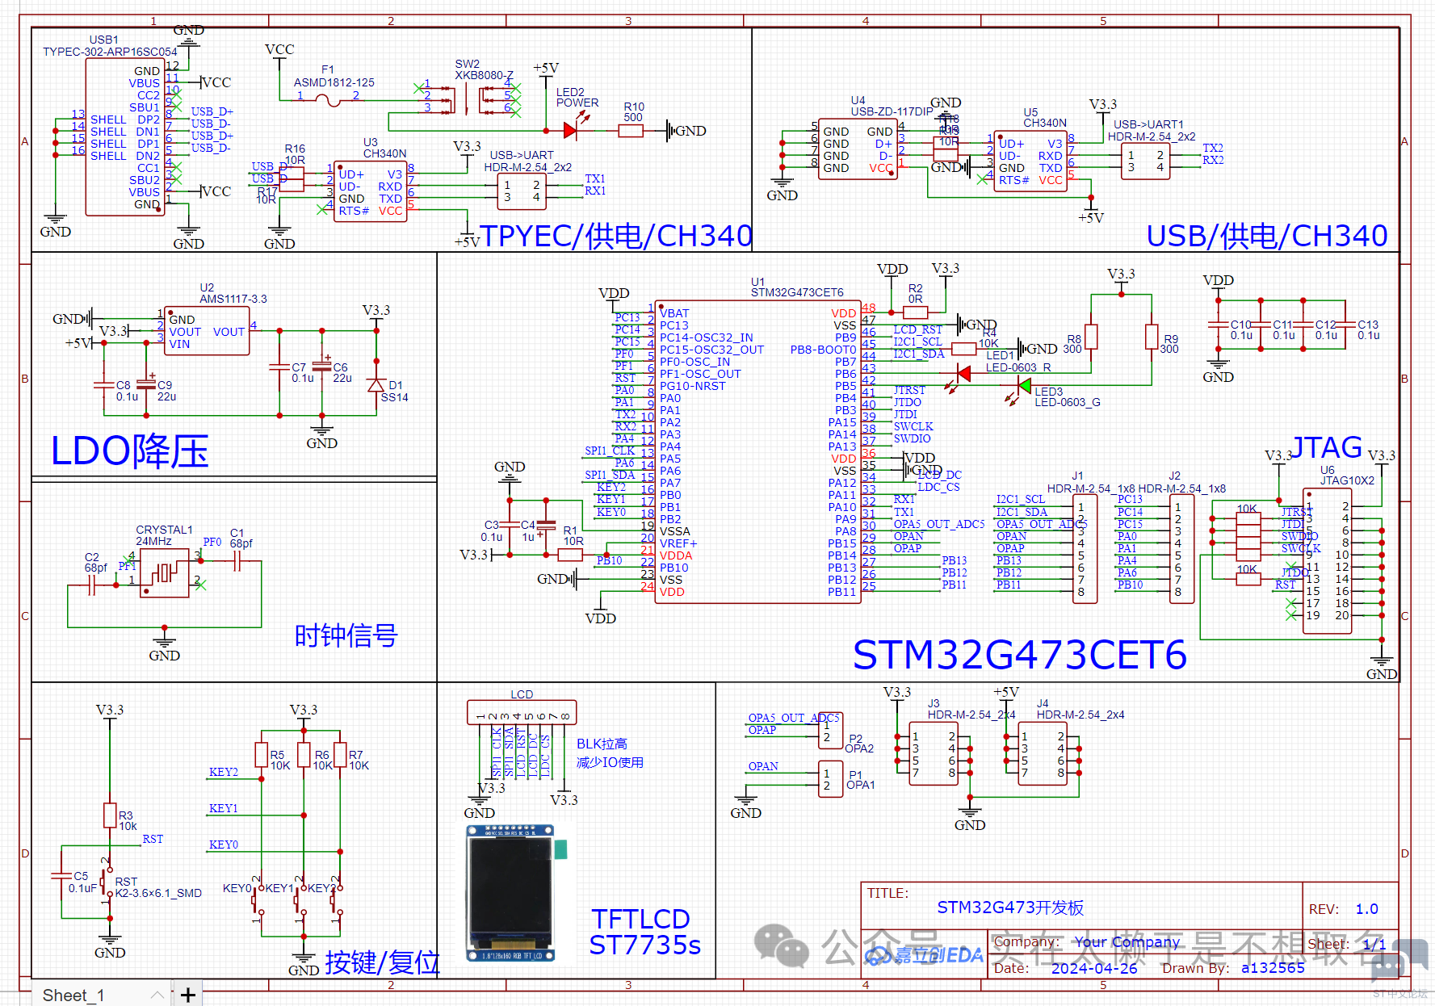Select the R8 300 resistor
This screenshot has height=1006, width=1435.
point(1091,337)
